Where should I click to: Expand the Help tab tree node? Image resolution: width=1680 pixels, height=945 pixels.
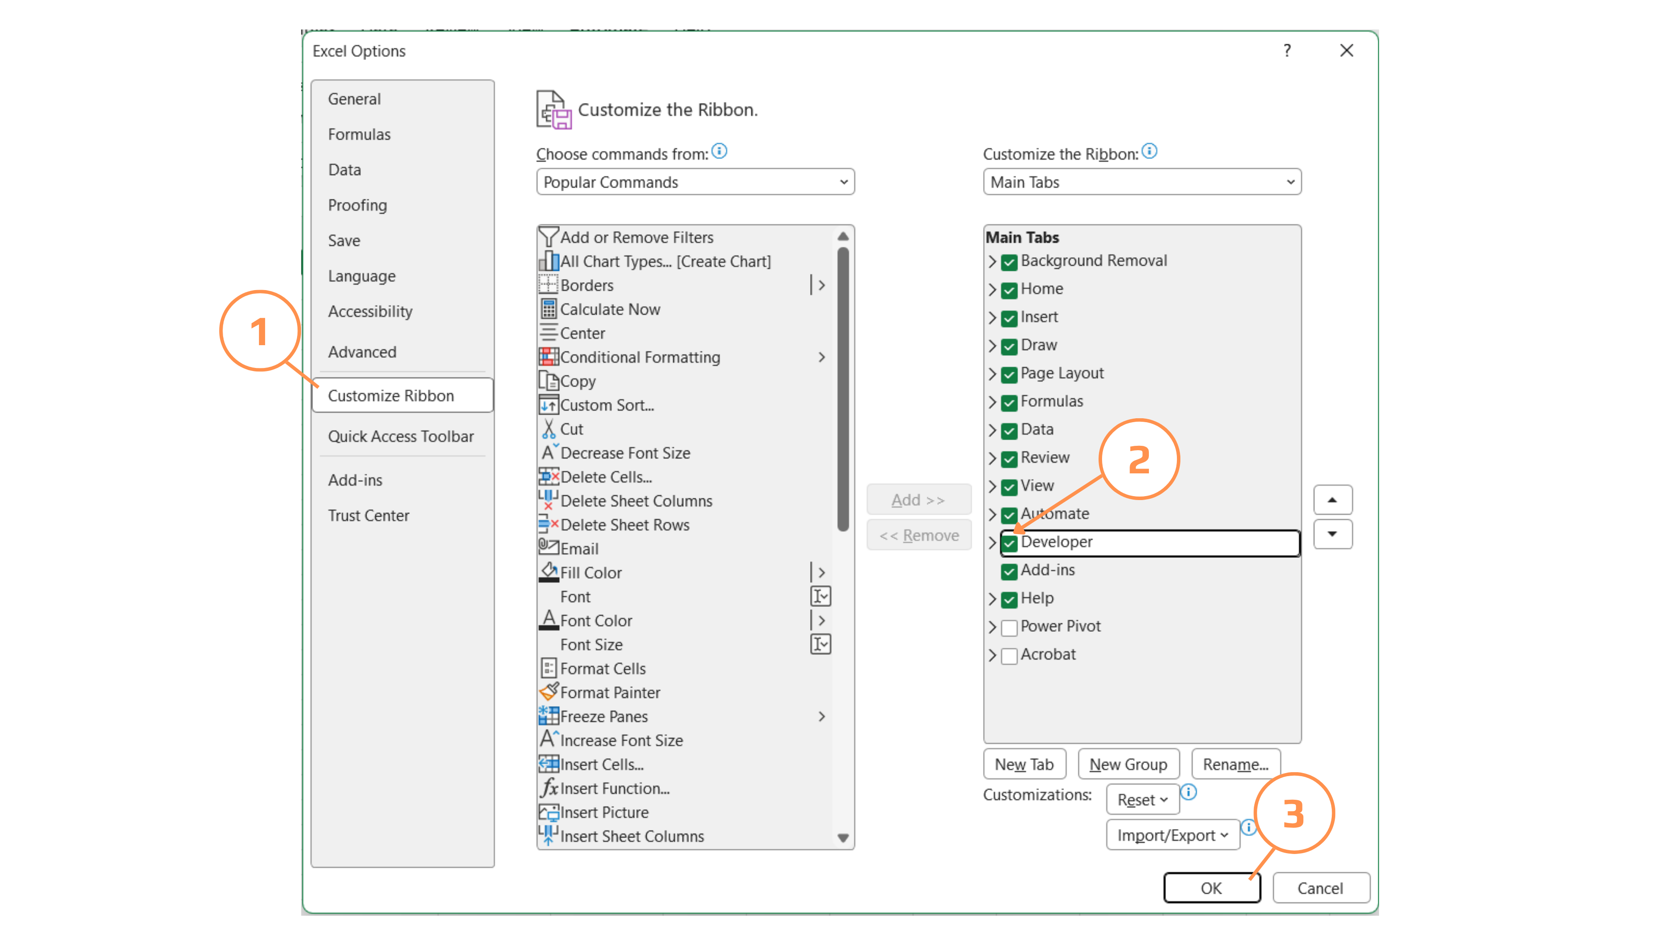coord(992,599)
